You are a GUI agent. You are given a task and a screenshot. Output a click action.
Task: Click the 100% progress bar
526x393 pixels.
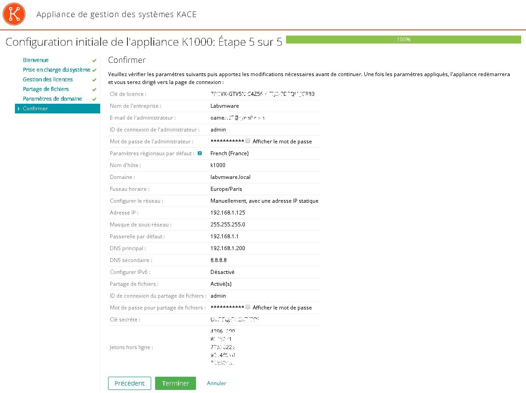(403, 40)
